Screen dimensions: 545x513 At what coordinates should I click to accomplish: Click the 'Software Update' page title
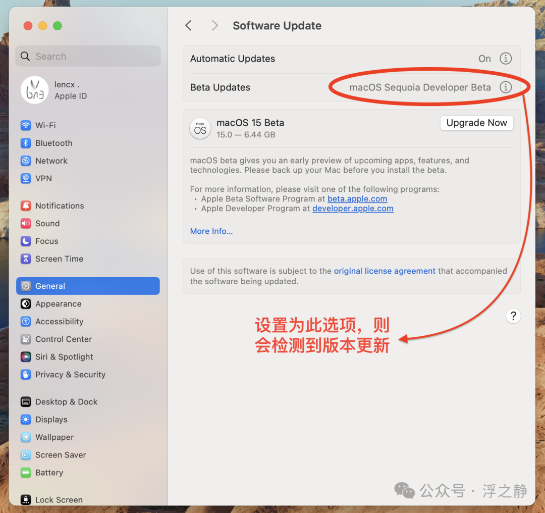[x=277, y=26]
